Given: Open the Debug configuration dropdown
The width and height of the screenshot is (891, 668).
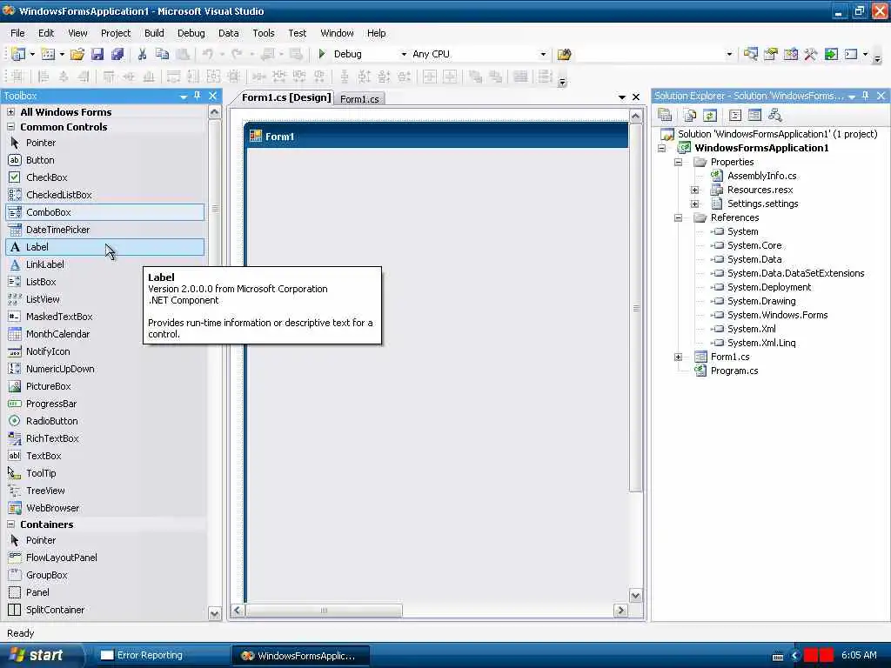Looking at the screenshot, I should [404, 55].
